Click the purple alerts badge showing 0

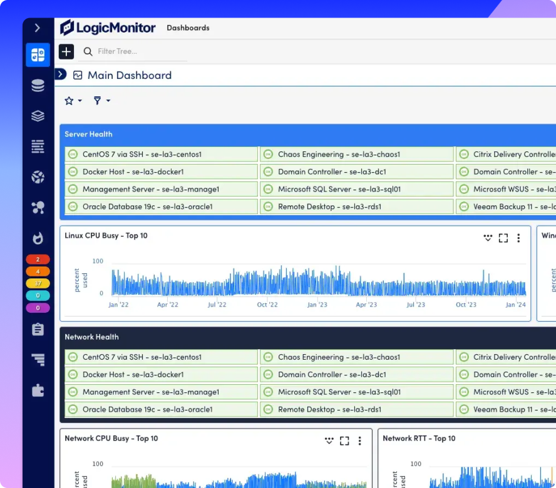point(38,308)
